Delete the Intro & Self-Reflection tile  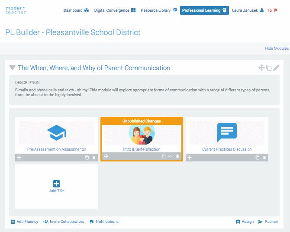177,156
